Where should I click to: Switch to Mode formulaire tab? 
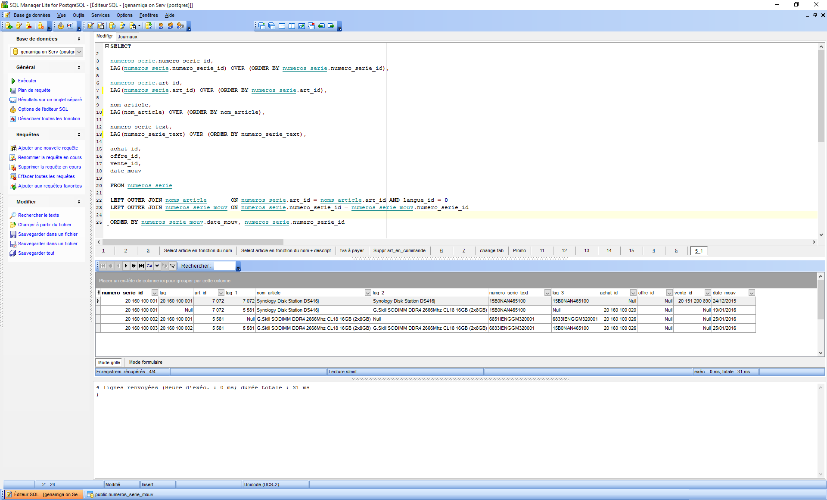(x=146, y=362)
